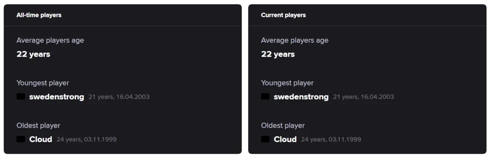
Task: Select the All-time players panel heading
Action: (x=39, y=15)
